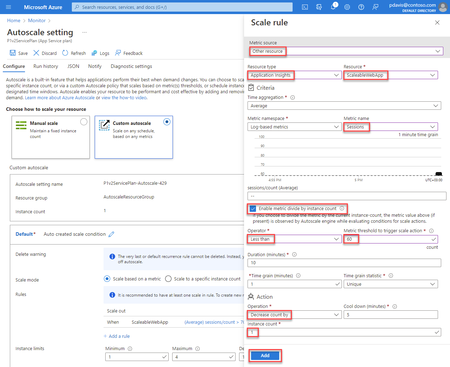
Task: Select the Manual scale option
Action: coord(84,122)
